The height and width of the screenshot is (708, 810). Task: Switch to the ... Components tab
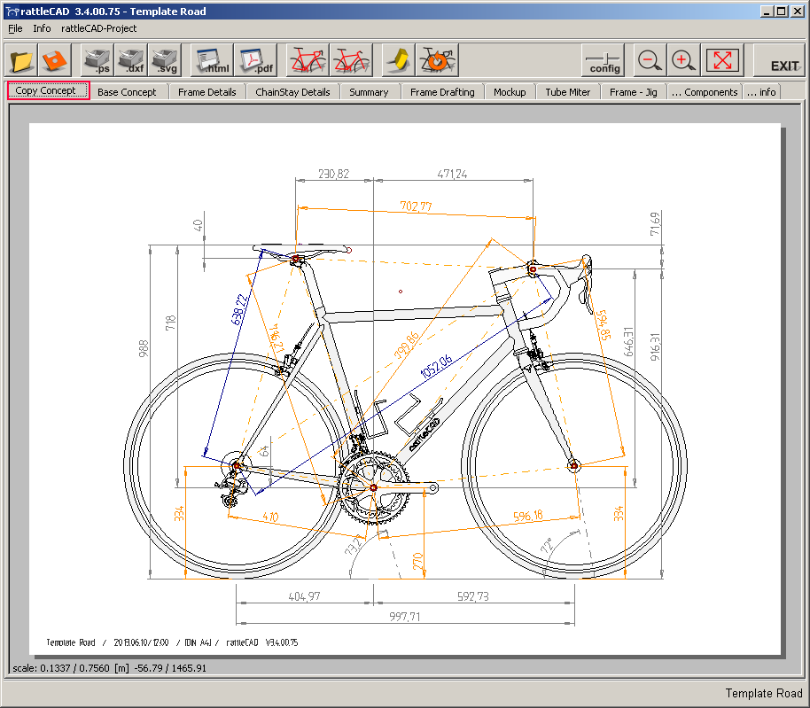click(x=705, y=92)
